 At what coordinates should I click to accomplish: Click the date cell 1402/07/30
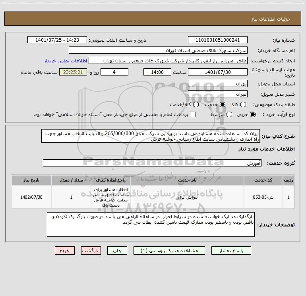(x=31, y=197)
